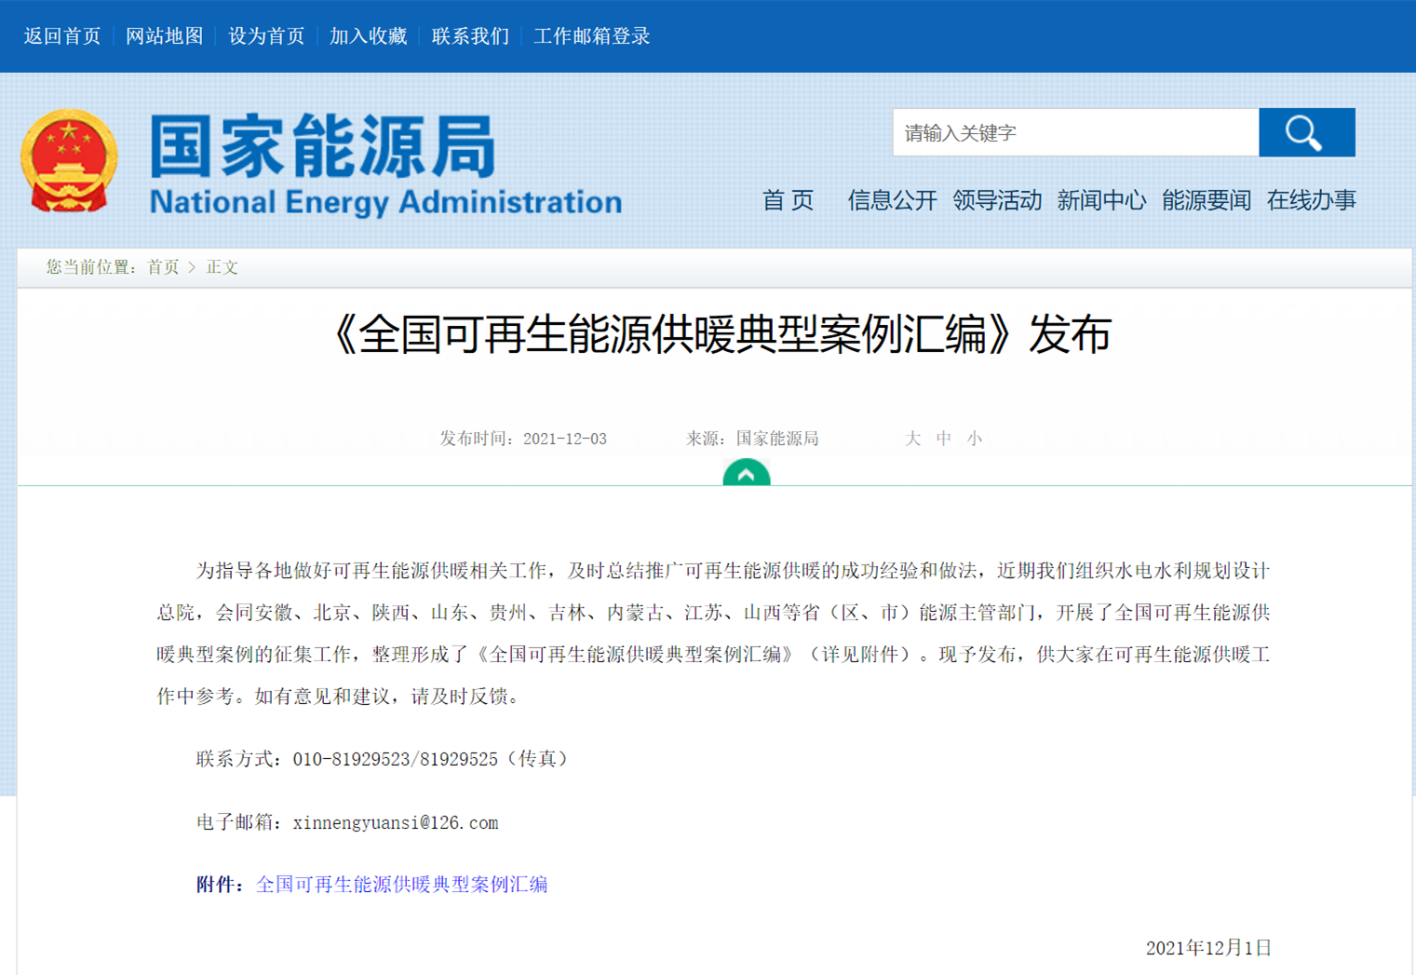Type in the 请输入关键字 search field

1074,132
